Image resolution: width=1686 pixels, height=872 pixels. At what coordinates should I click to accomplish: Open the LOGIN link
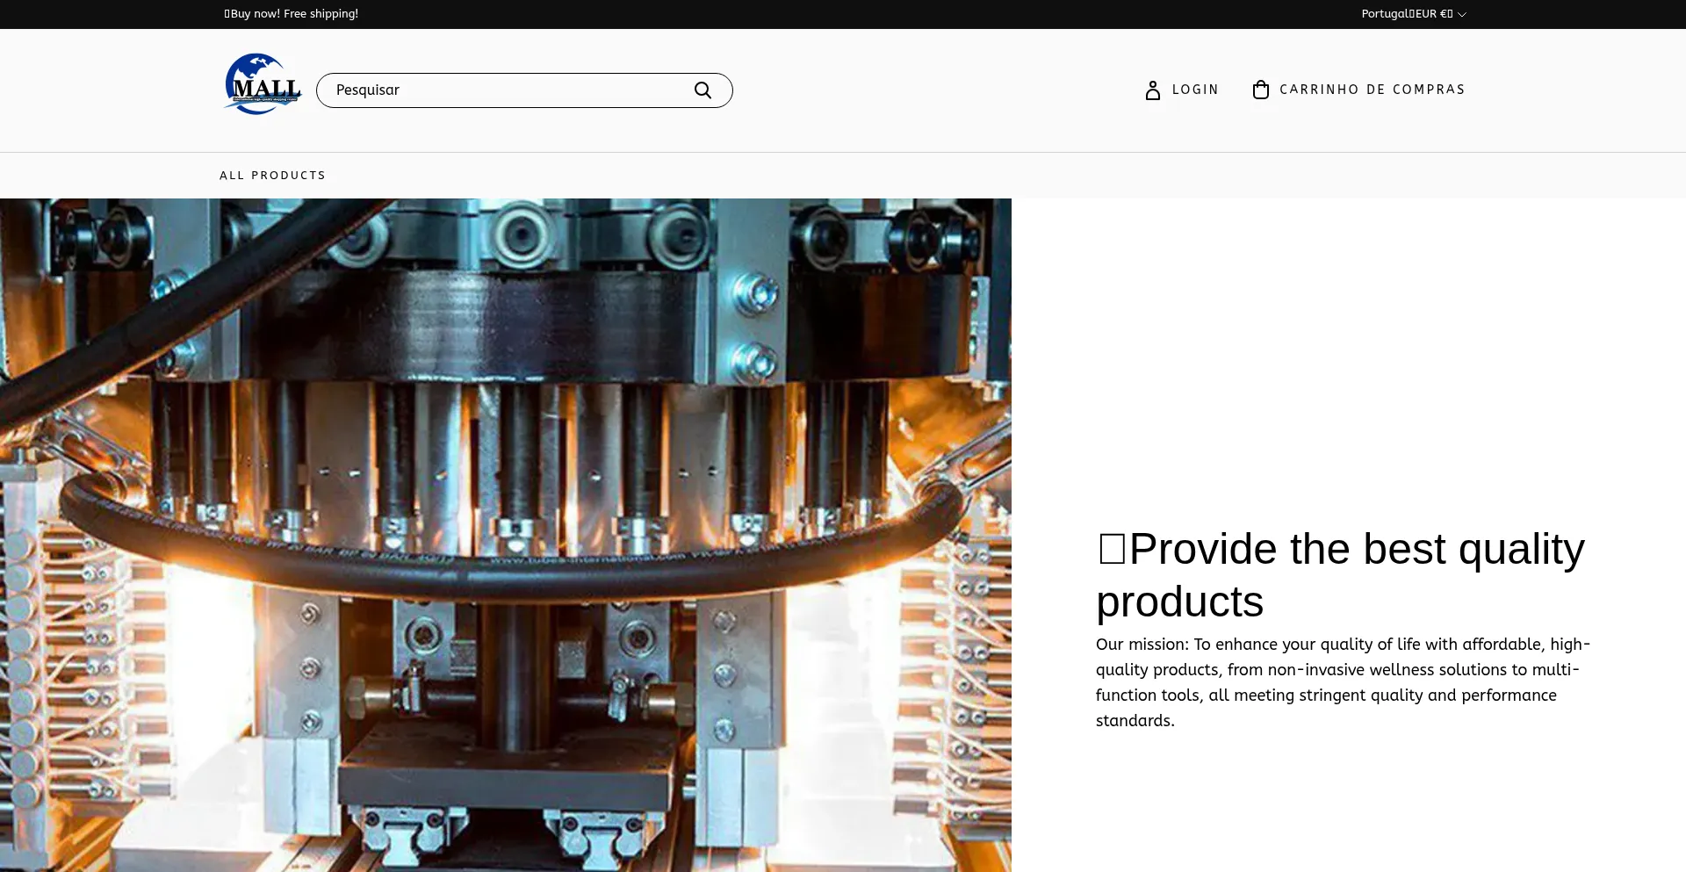point(1195,90)
